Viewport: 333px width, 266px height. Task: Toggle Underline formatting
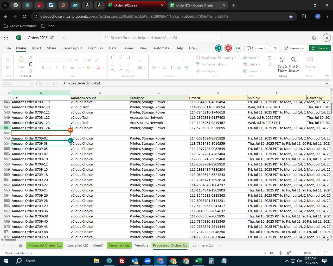[57, 68]
